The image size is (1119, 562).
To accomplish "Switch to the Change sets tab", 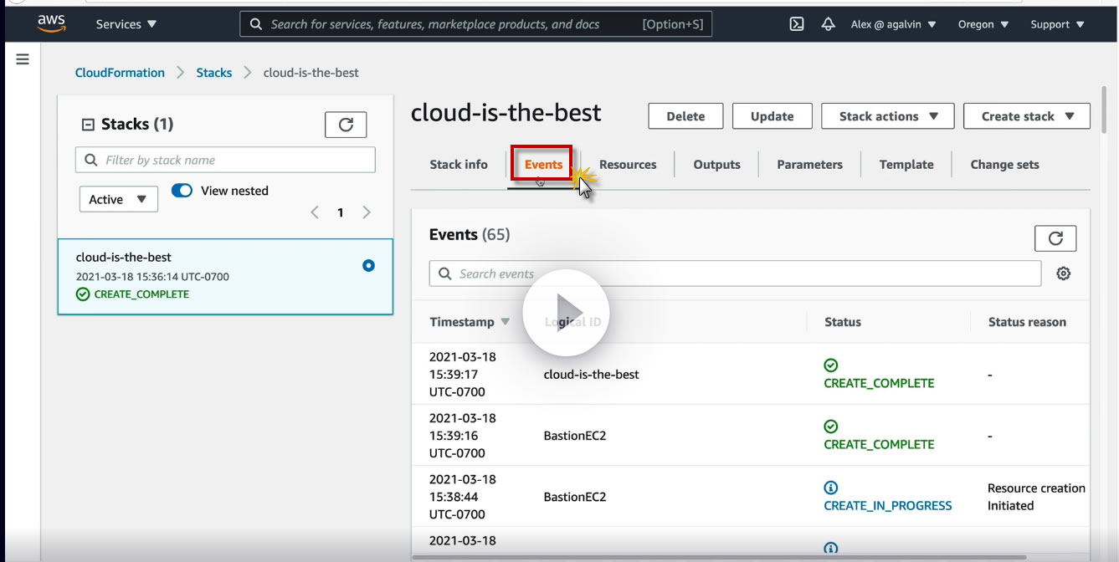I will click(x=1004, y=165).
